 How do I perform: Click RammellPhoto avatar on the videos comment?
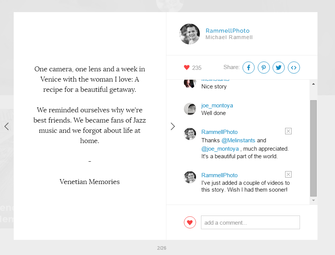(190, 177)
